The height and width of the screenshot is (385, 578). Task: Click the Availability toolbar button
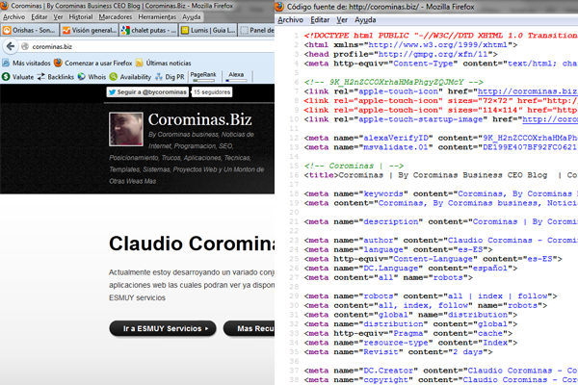tap(130, 77)
